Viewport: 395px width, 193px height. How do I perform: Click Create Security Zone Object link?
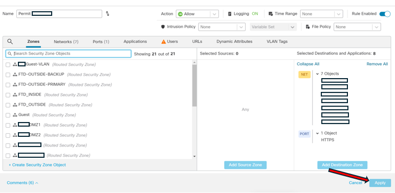tap(37, 165)
